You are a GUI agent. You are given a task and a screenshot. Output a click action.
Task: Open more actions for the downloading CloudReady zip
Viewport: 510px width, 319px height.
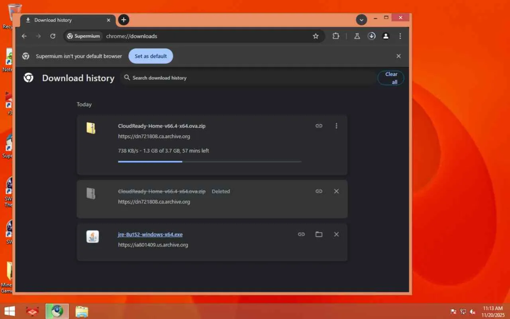pyautogui.click(x=336, y=126)
